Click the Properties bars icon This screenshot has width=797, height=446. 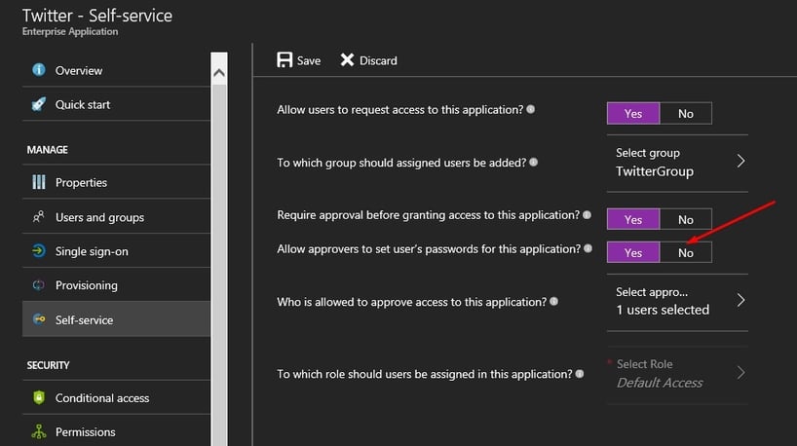click(x=39, y=182)
